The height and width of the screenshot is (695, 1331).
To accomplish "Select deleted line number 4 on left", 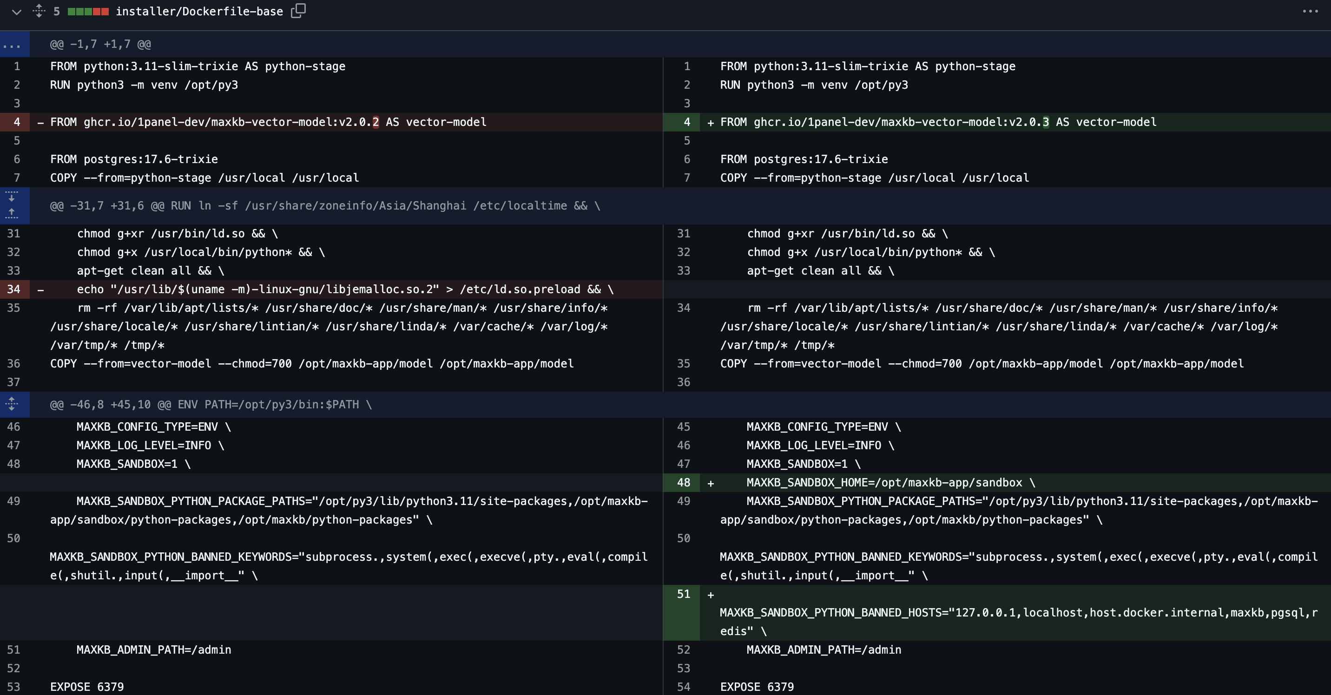I will click(17, 122).
